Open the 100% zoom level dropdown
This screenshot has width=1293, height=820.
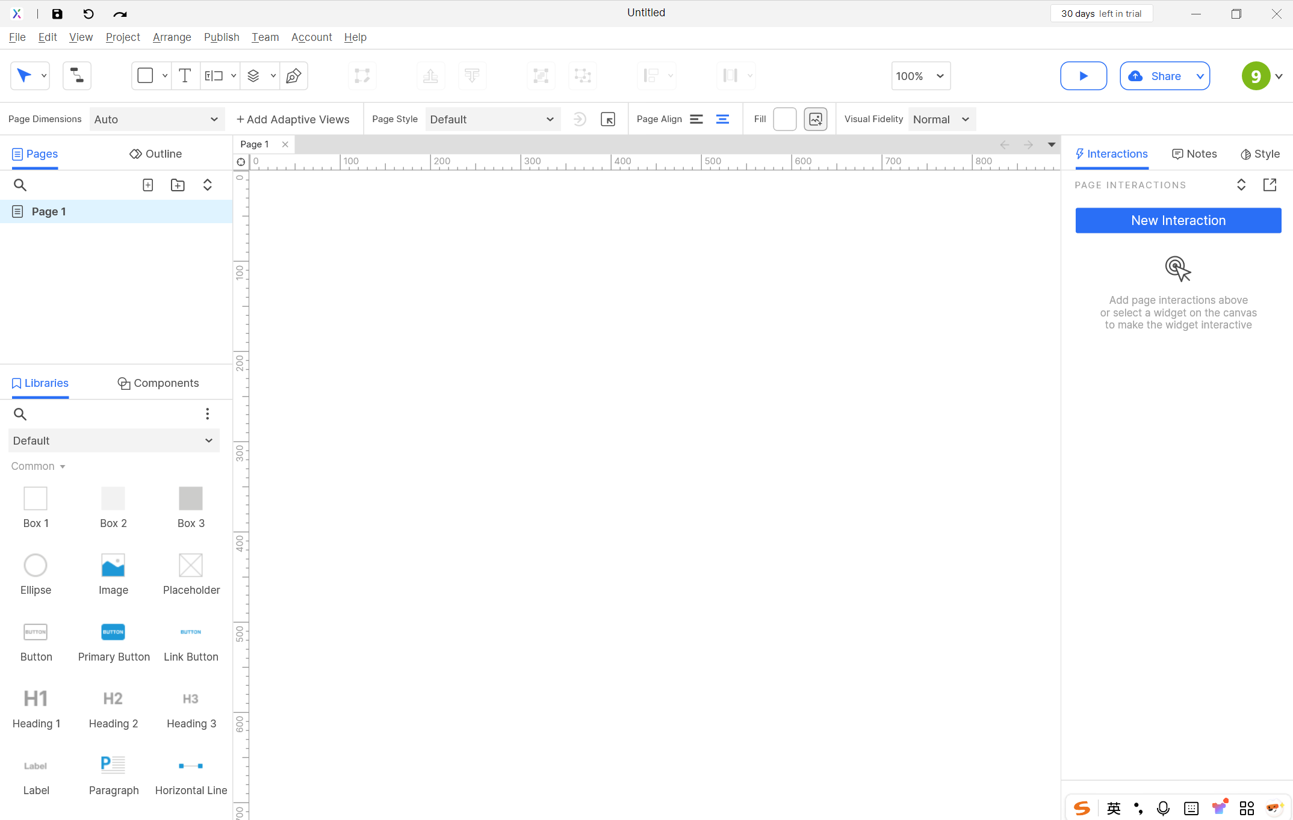tap(920, 76)
